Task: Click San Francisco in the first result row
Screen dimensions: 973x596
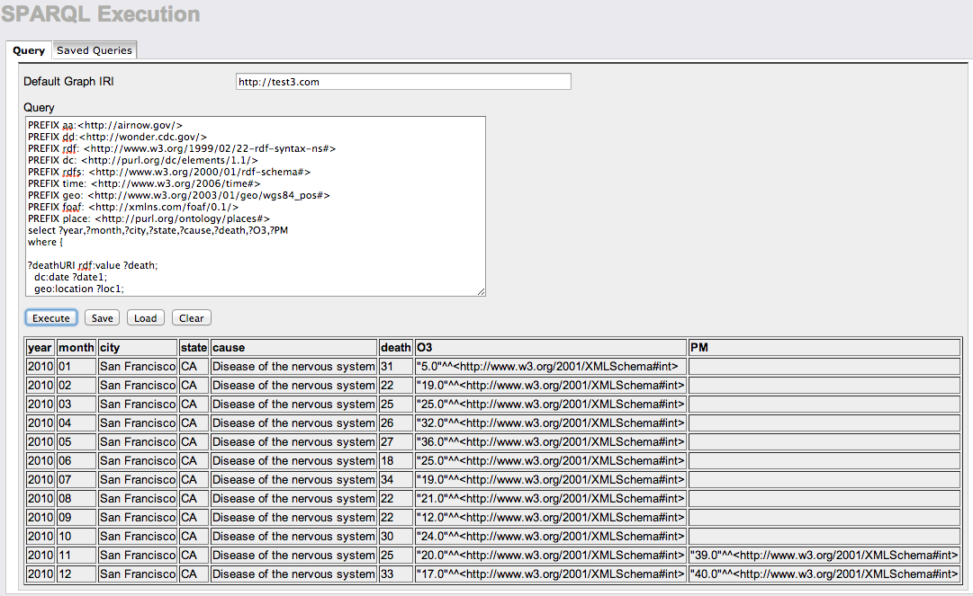Action: click(137, 366)
